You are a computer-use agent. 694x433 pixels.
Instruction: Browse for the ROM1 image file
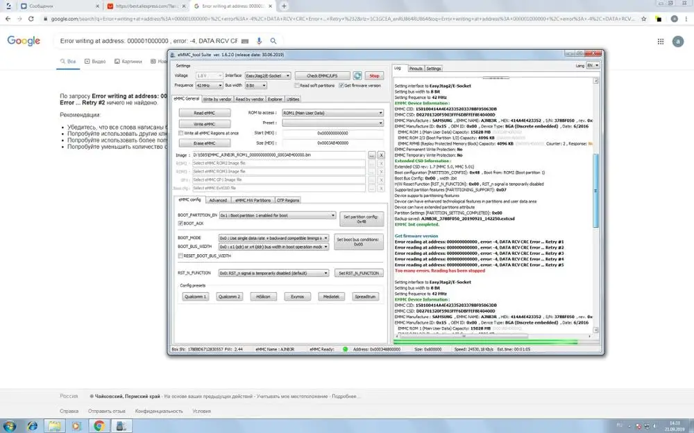[x=371, y=155]
